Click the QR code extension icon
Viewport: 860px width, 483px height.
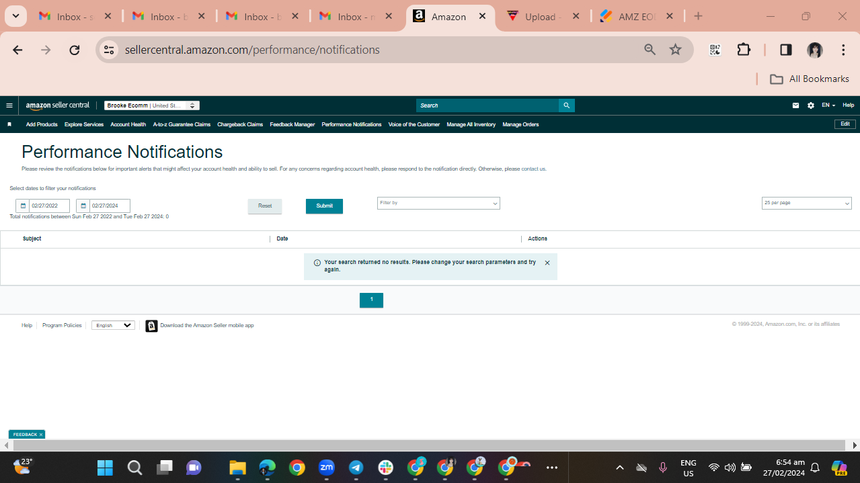tap(715, 50)
